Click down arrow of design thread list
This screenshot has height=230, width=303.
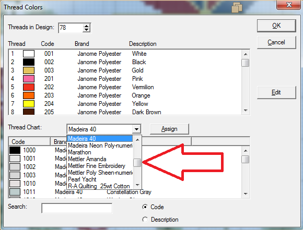(246, 111)
